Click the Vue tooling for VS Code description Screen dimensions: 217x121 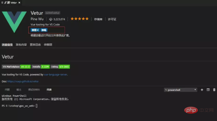tap(45, 24)
